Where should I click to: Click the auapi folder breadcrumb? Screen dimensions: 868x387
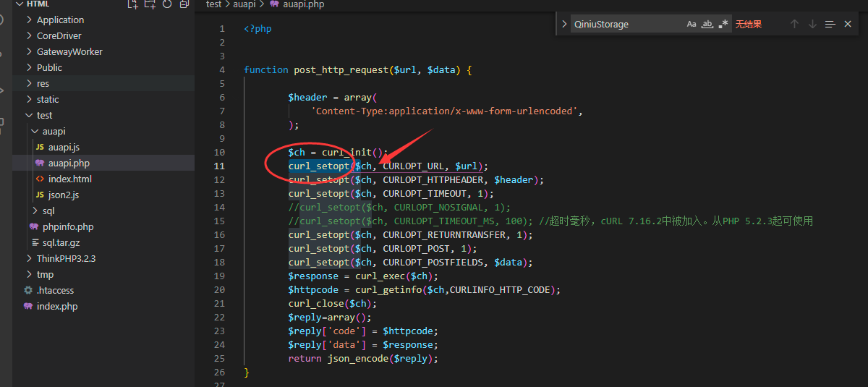245,4
